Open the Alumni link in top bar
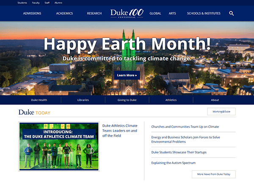Screen dimensions: 254x183 pos(58,3)
